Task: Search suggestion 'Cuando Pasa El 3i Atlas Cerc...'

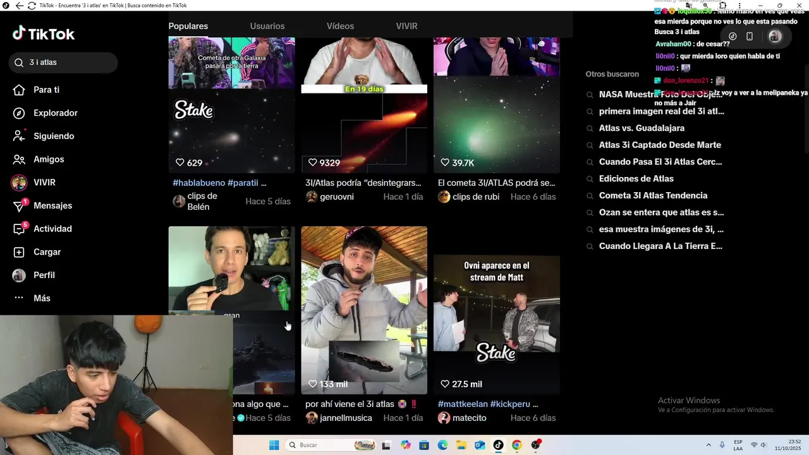Action: 660,162
